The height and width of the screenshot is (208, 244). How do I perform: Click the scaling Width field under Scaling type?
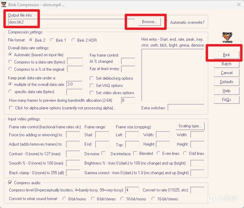[197, 135]
